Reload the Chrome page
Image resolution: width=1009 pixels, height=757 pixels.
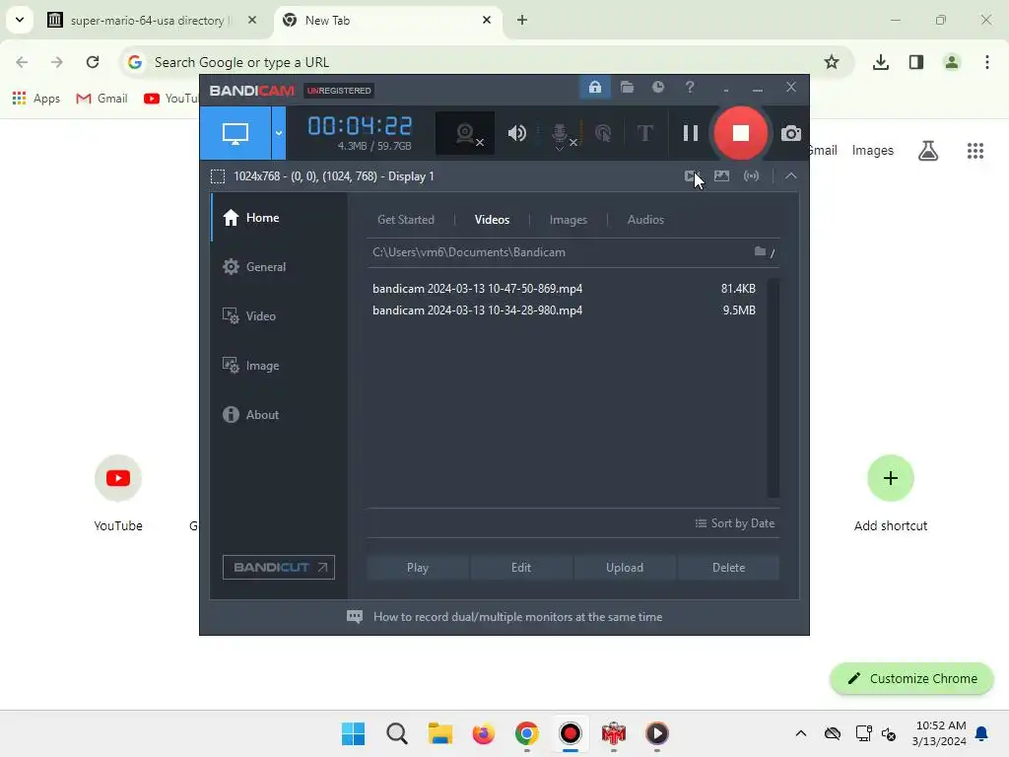tap(93, 62)
